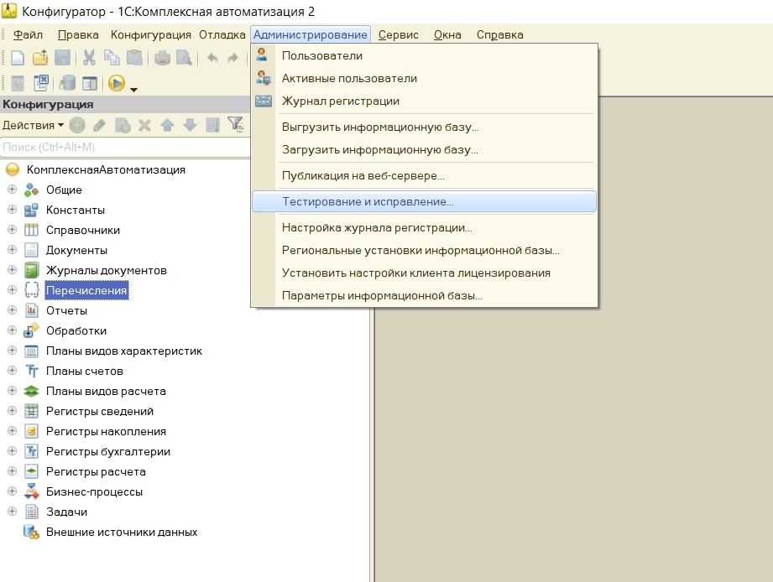Click the Open file folder icon
The image size is (773, 582).
coord(40,58)
